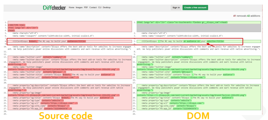Click the removed og:title line with "&ndash;"

[x=63, y=98]
